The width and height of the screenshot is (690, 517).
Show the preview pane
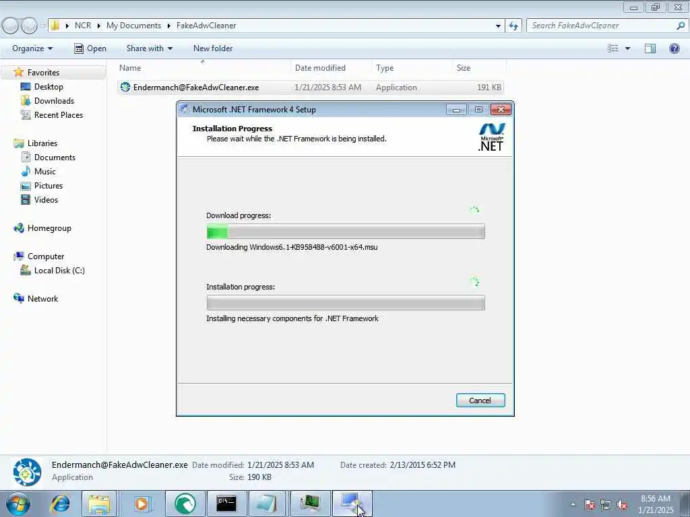(x=650, y=48)
